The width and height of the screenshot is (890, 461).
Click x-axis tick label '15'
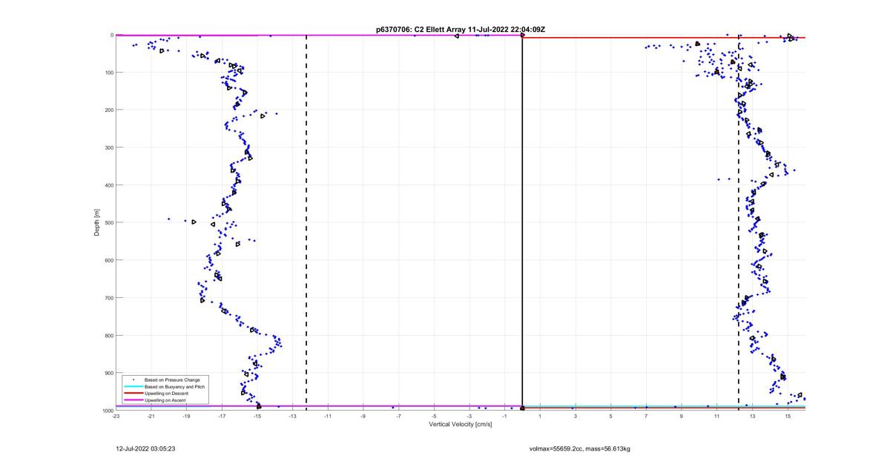pyautogui.click(x=788, y=417)
